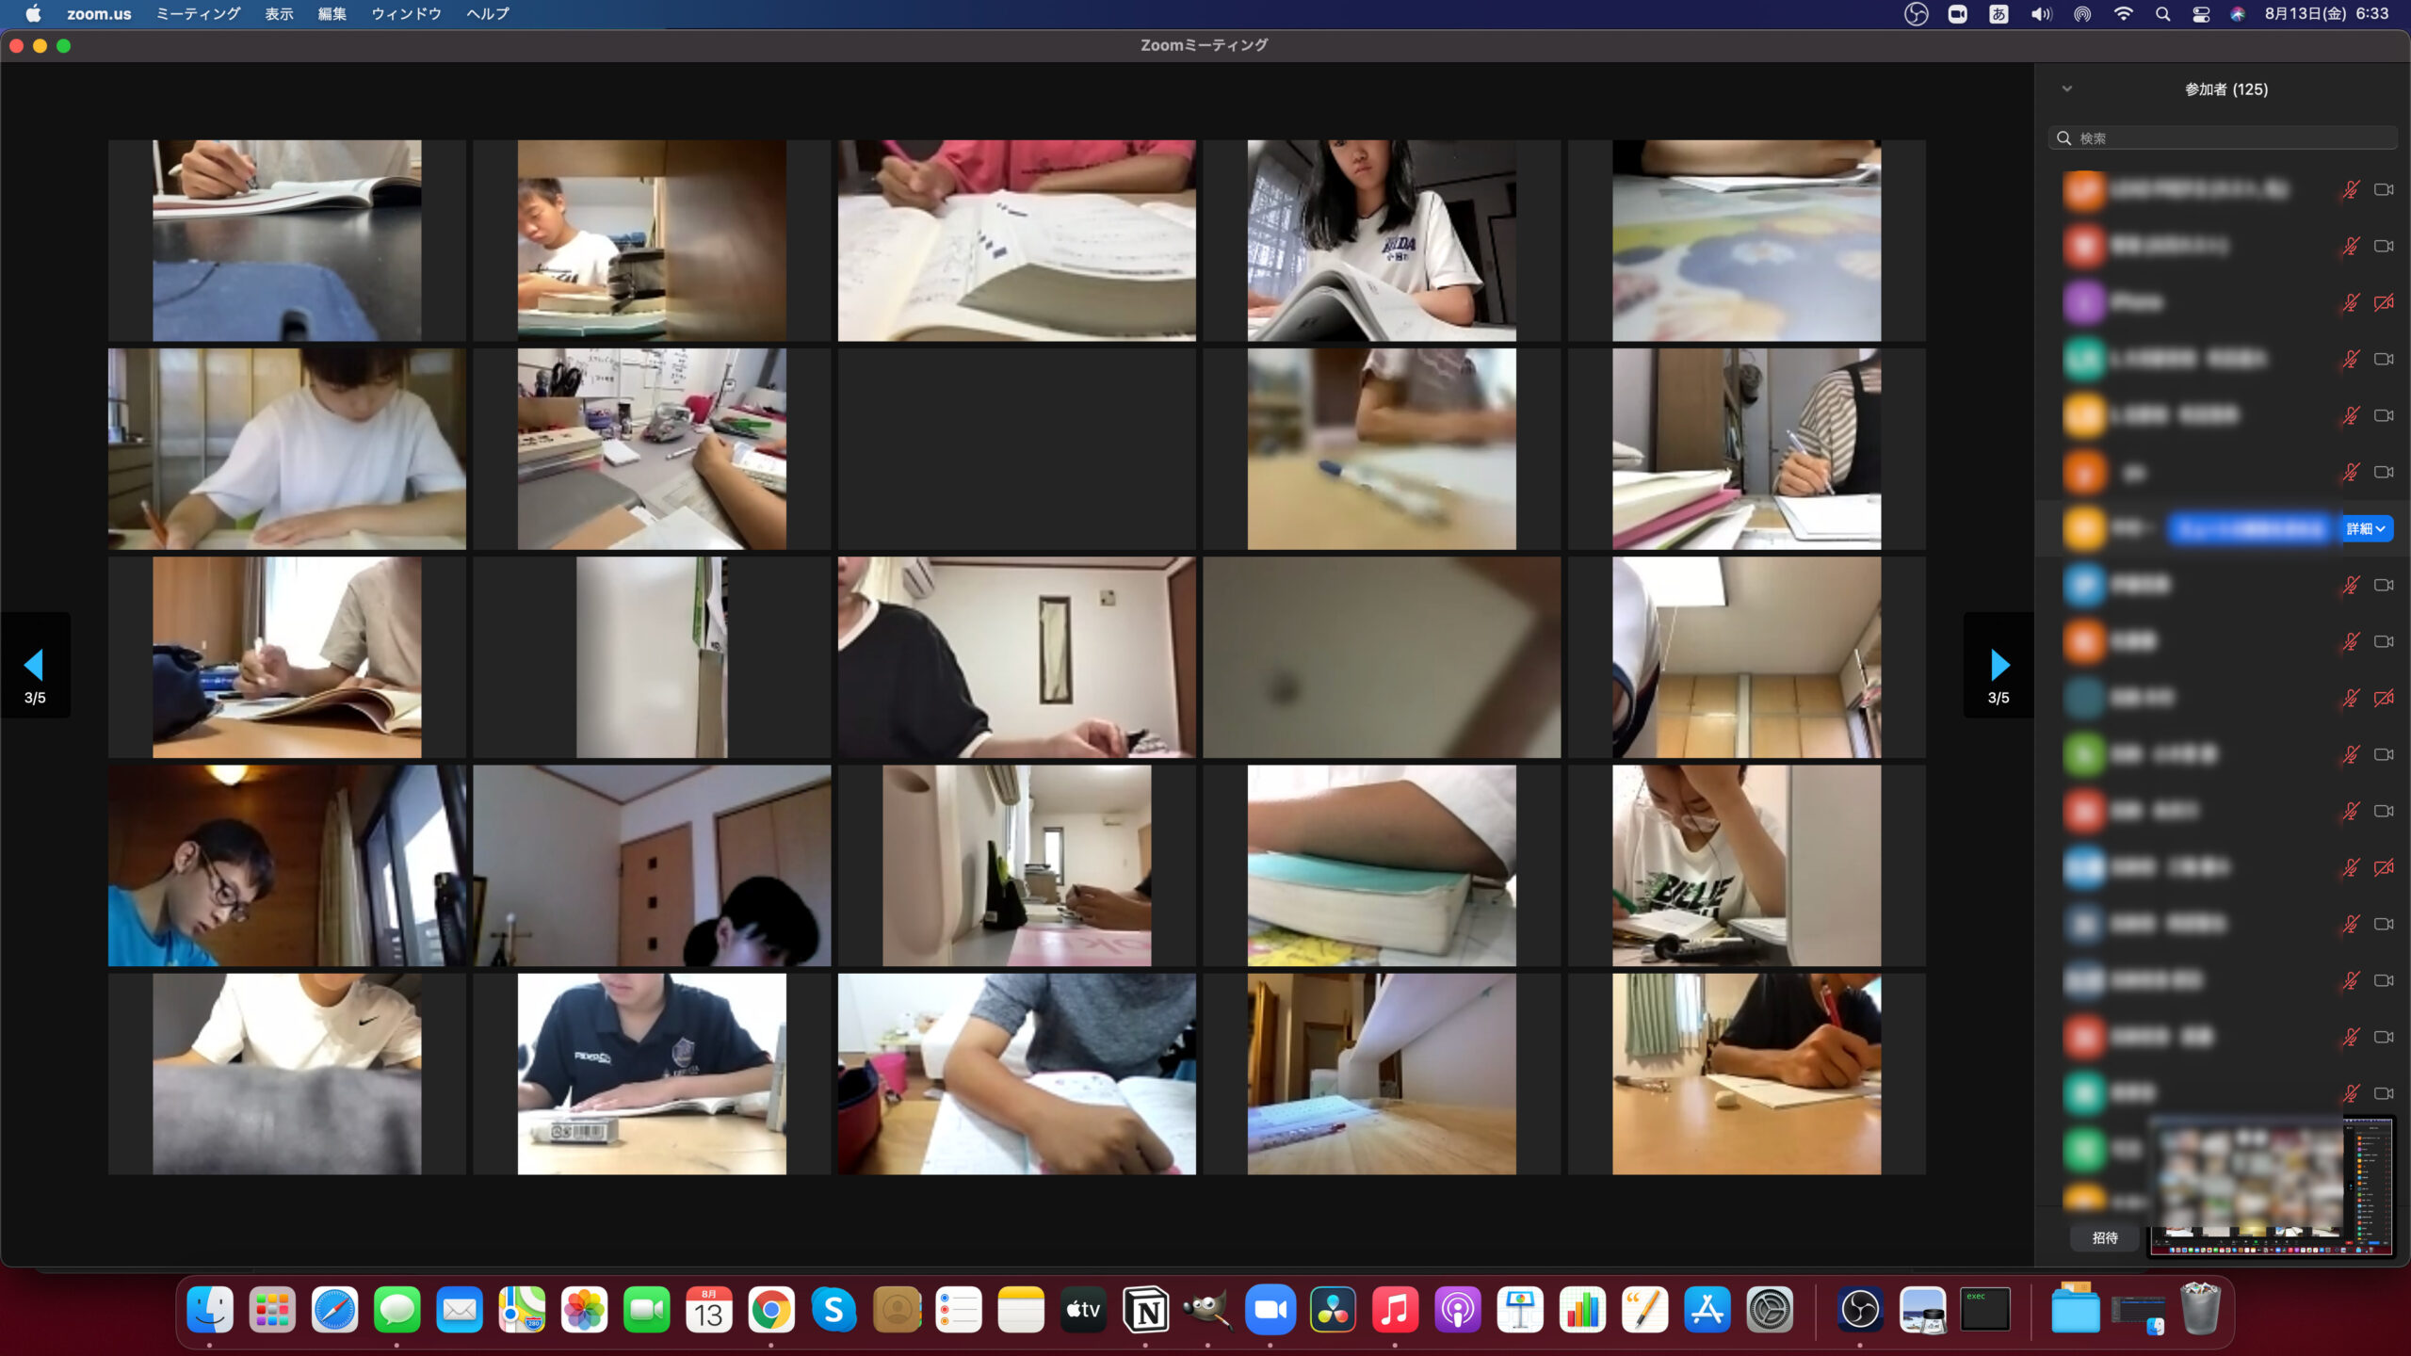Go to next gallery page arrow
The image size is (2411, 1356).
click(x=1999, y=665)
